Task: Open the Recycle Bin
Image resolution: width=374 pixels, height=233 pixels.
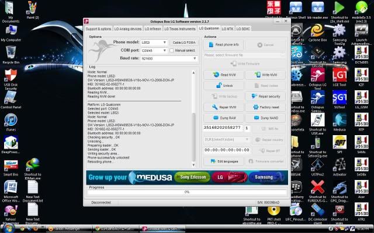Action: pyautogui.click(x=11, y=55)
